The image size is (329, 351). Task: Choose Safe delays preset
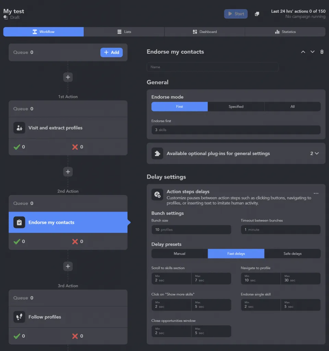tap(293, 254)
